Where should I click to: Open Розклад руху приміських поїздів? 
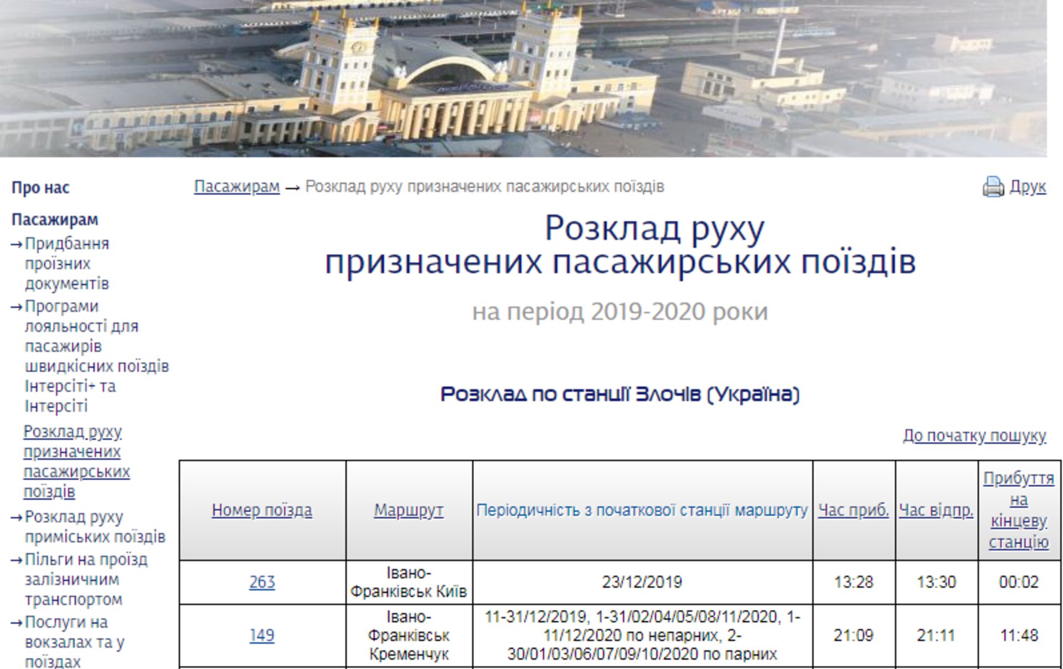pos(95,526)
